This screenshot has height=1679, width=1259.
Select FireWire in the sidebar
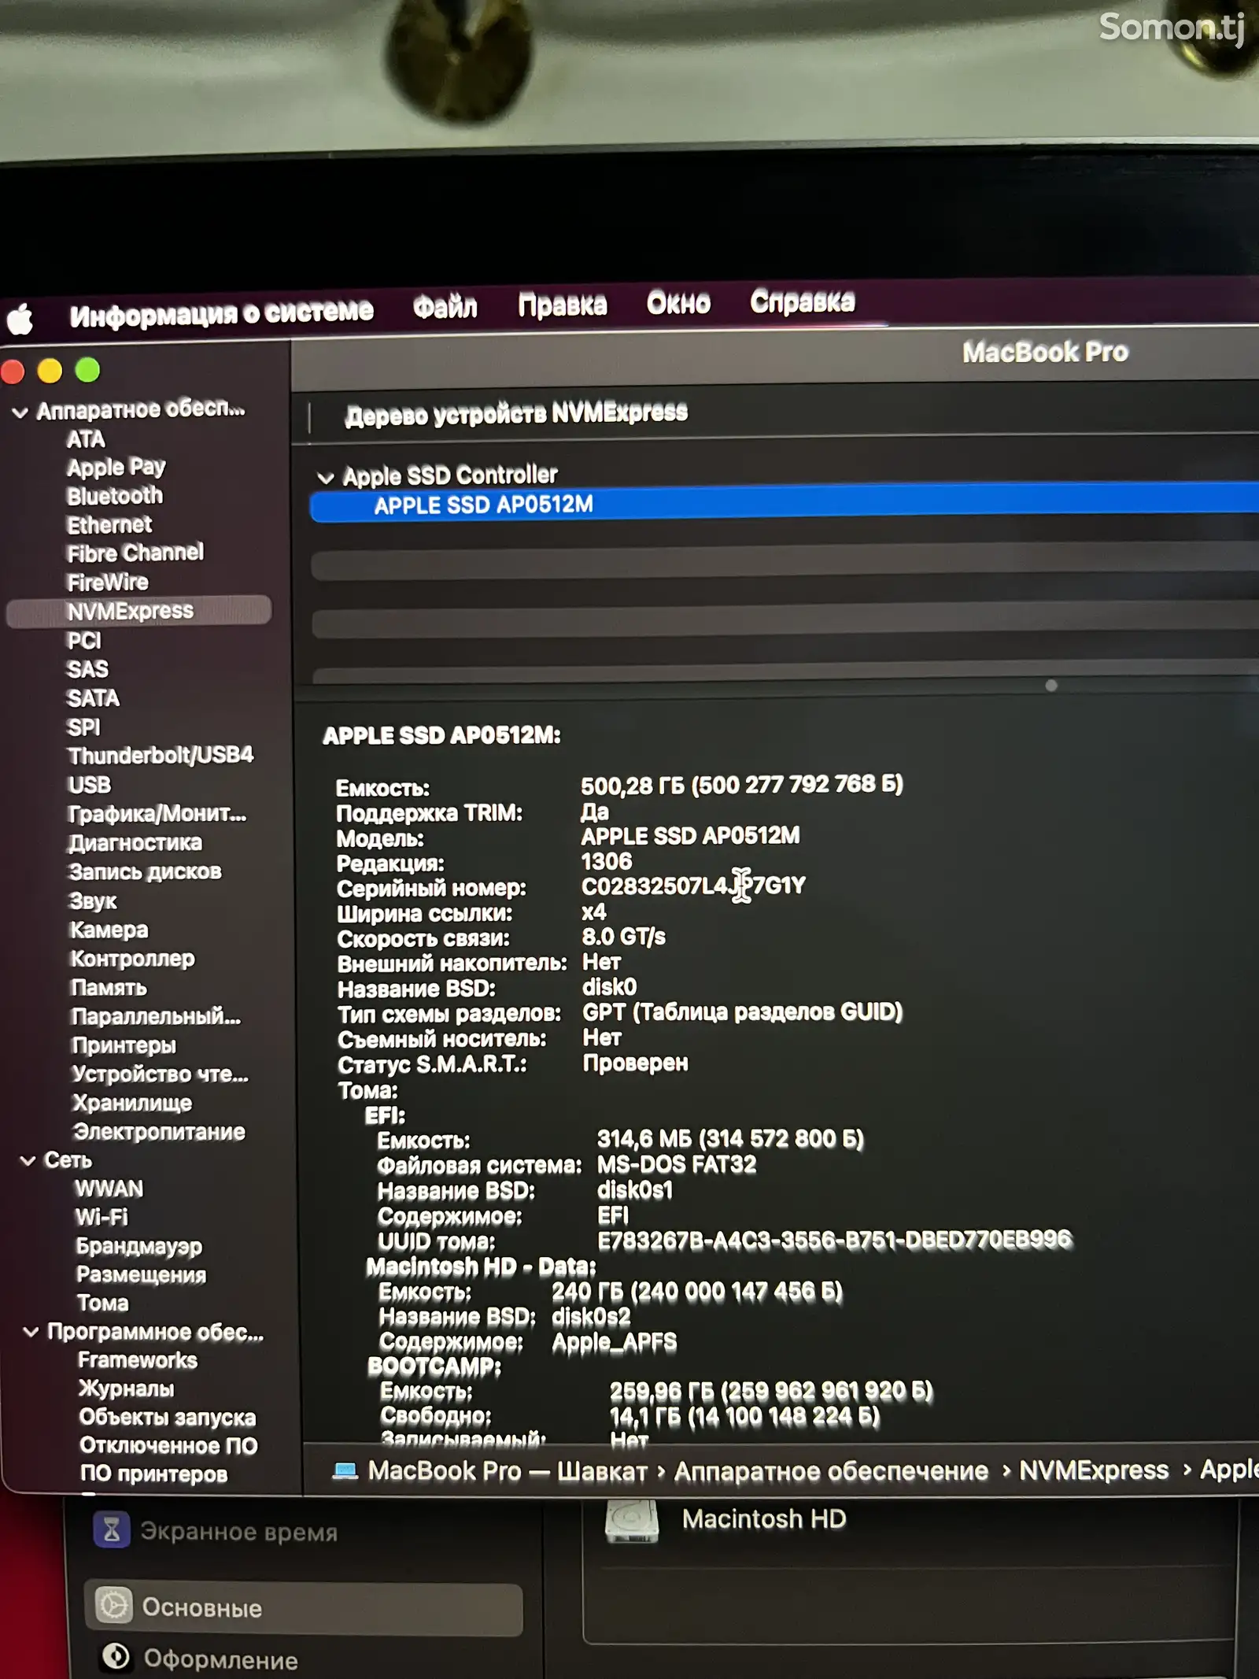[108, 583]
